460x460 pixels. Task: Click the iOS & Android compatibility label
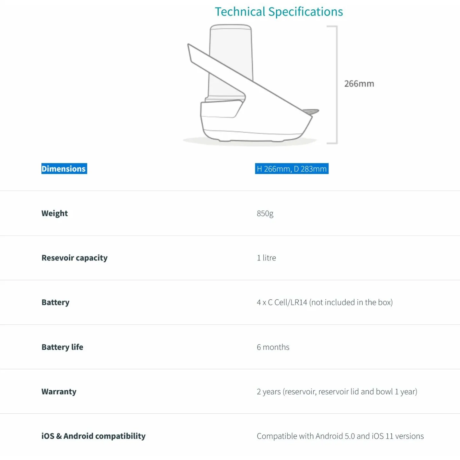93,436
